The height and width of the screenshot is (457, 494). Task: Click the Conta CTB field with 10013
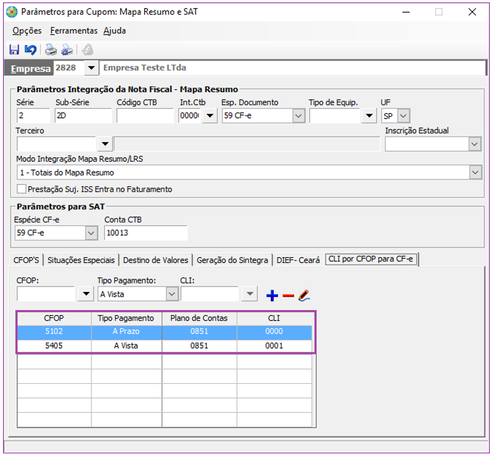[x=146, y=233]
